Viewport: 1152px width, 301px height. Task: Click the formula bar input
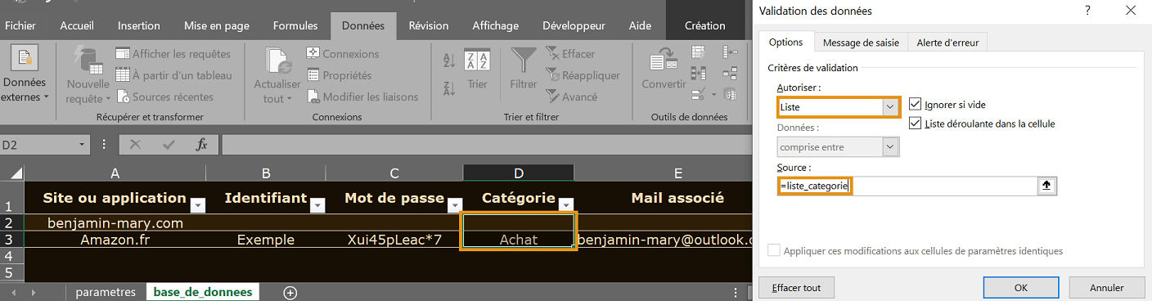pos(486,145)
